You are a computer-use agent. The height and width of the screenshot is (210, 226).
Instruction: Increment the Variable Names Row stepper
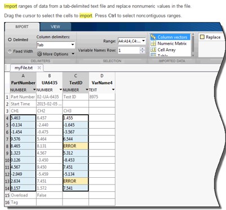pos(143,49)
